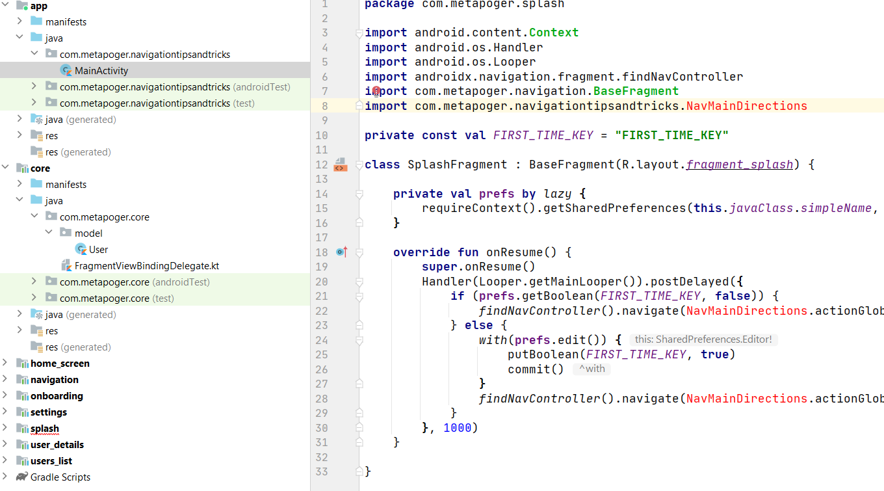Expand the Gradle Scripts node
Viewport: 884px width, 491px height.
5,477
